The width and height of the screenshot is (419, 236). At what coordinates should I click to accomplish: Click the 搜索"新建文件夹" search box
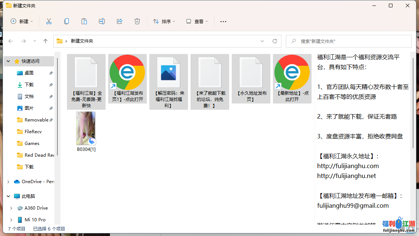[348, 41]
